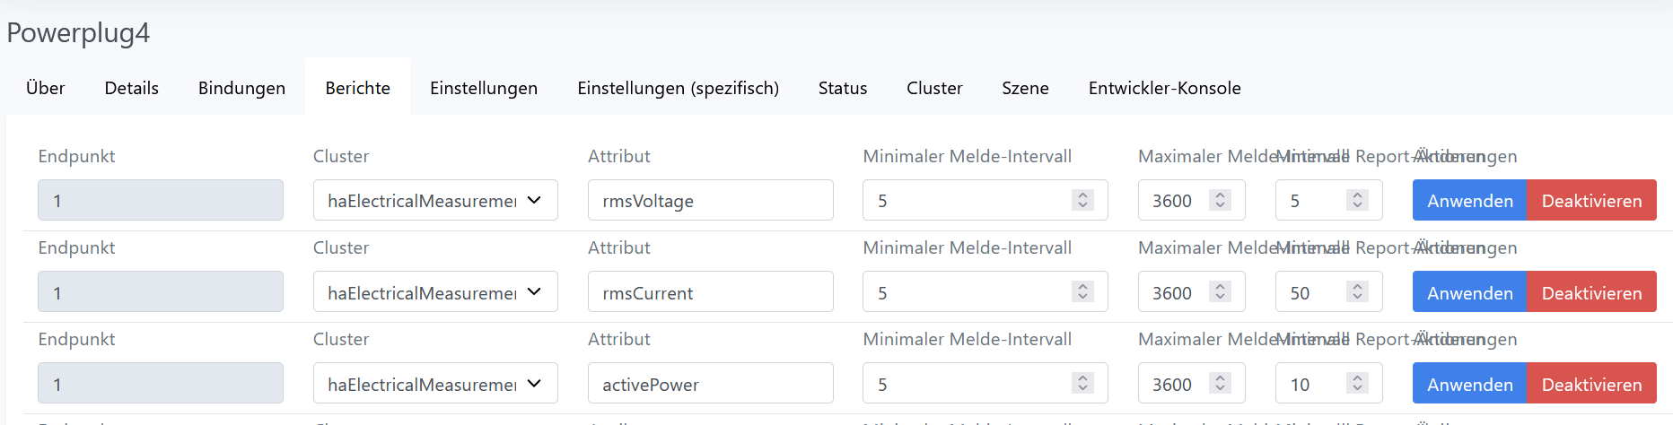1673x425 pixels.
Task: Open the Cluster dropdown in activePower row
Action: click(x=435, y=384)
